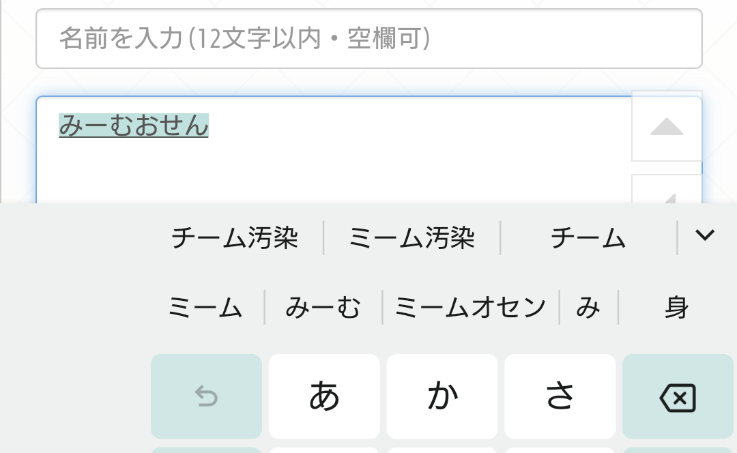The height and width of the screenshot is (453, 737).
Task: Tap the あ key
Action: pos(324,396)
